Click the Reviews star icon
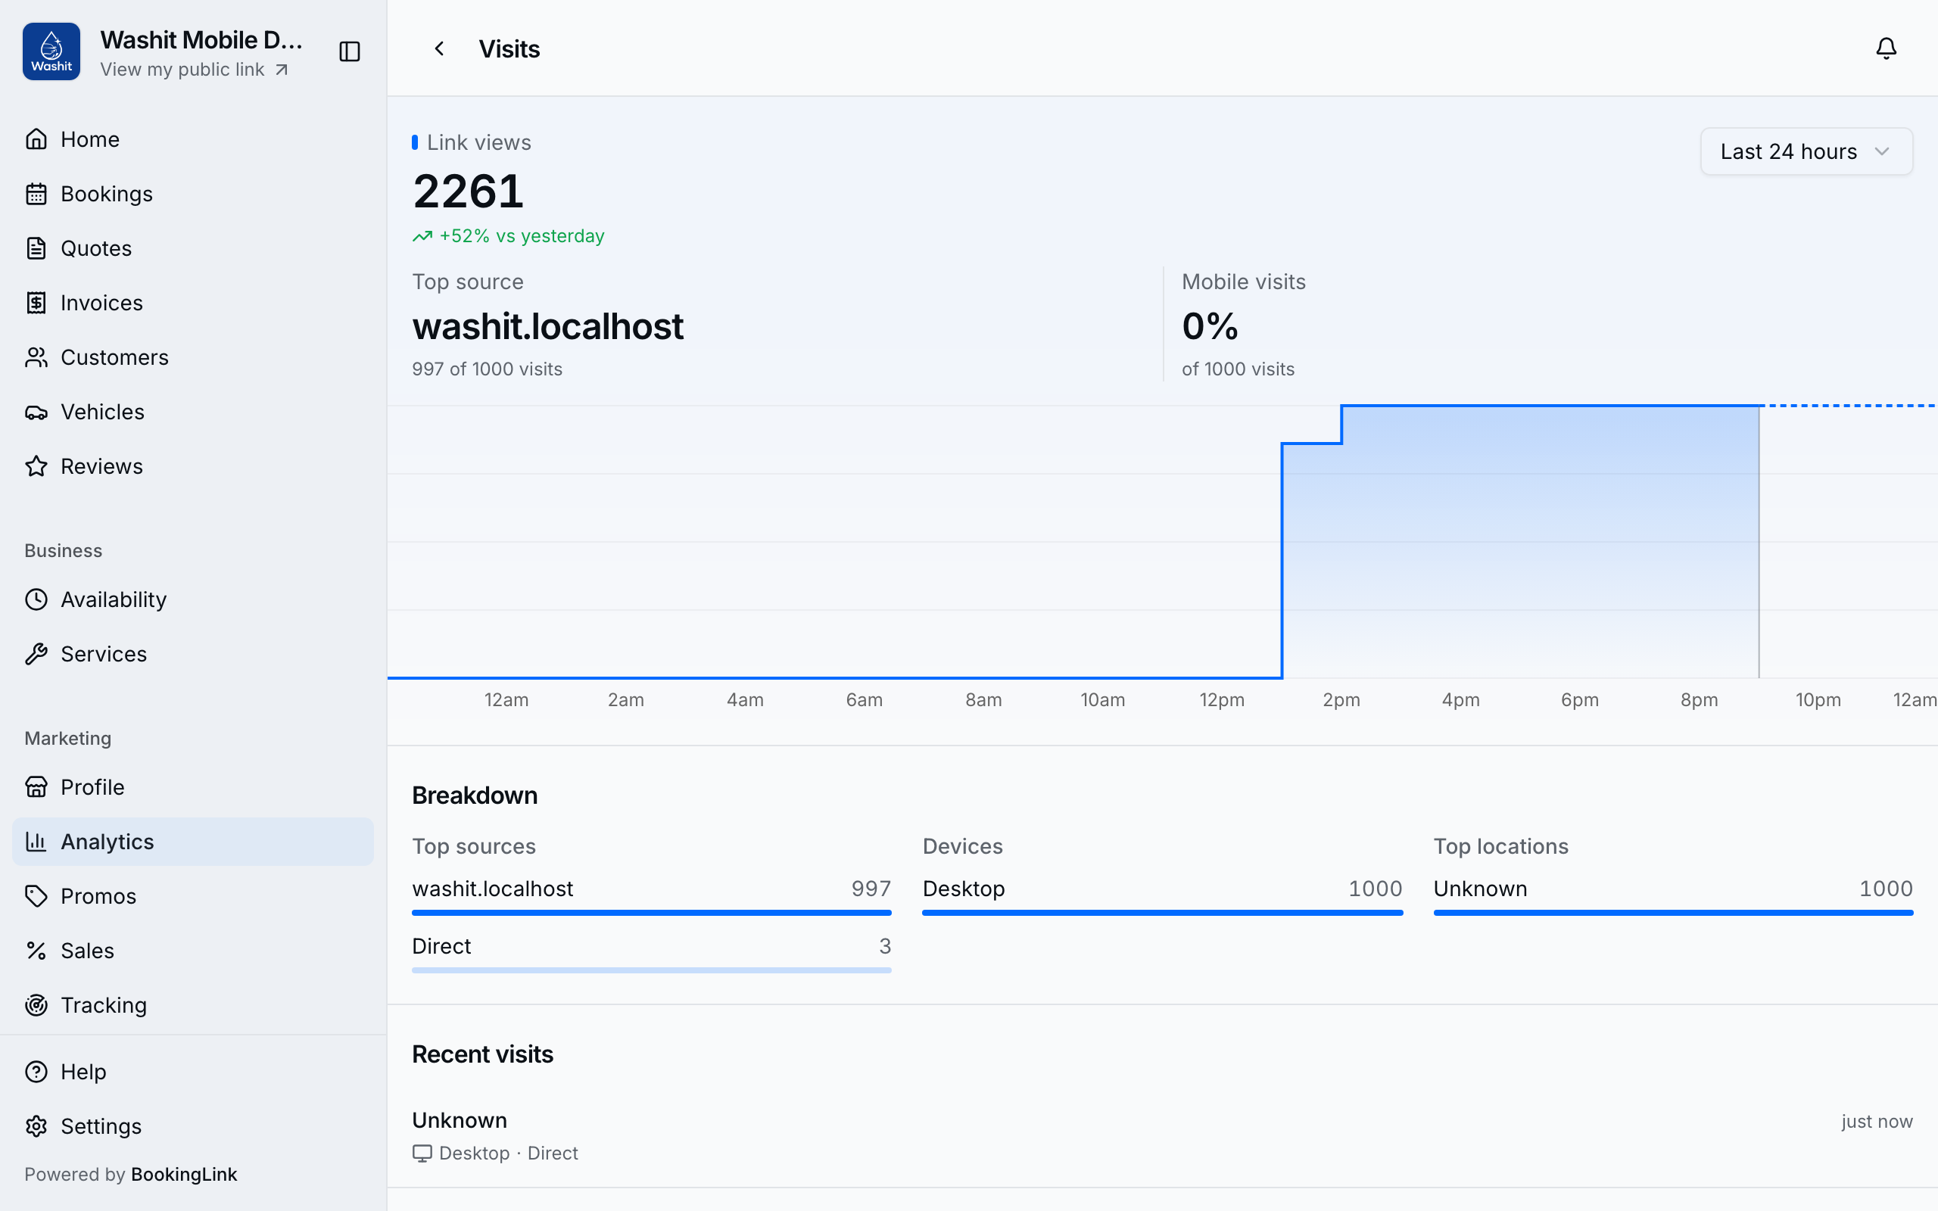The height and width of the screenshot is (1211, 1938). point(36,466)
